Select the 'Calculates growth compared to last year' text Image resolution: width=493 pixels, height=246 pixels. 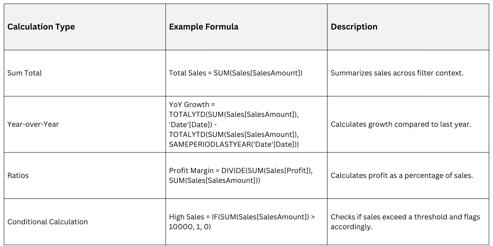point(401,124)
